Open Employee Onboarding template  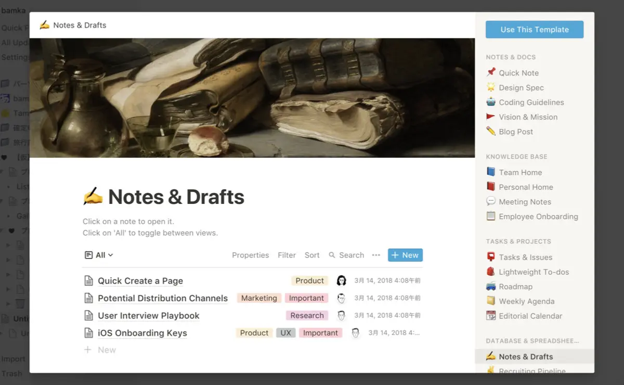538,216
